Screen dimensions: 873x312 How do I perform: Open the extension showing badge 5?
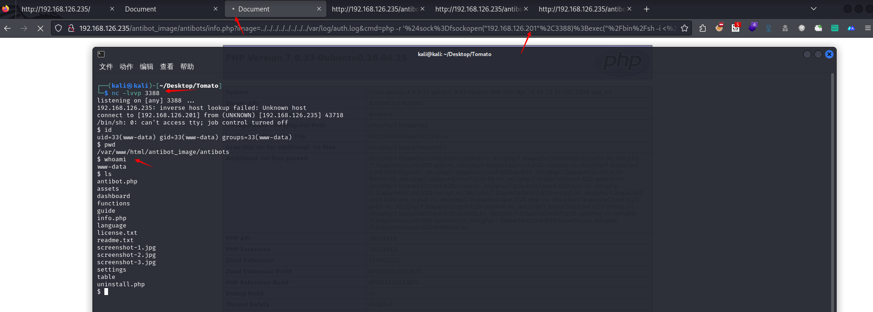tap(736, 28)
